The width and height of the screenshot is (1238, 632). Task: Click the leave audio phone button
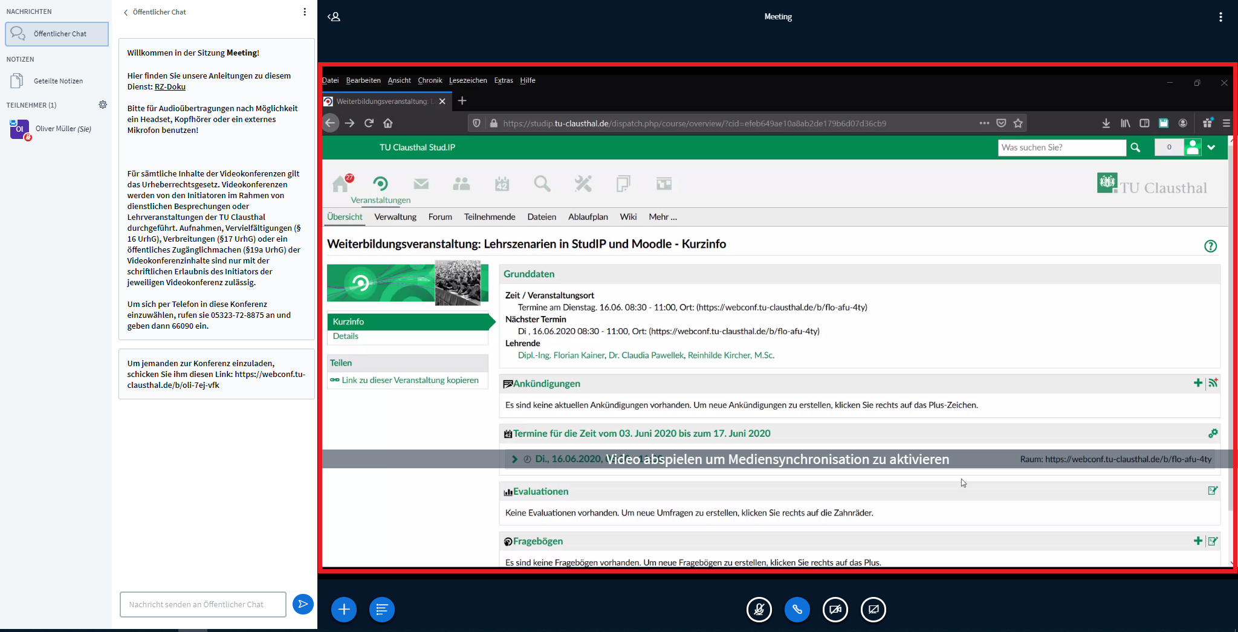pos(797,610)
